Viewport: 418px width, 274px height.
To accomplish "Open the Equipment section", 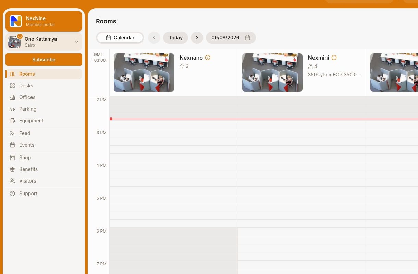I will point(44,121).
